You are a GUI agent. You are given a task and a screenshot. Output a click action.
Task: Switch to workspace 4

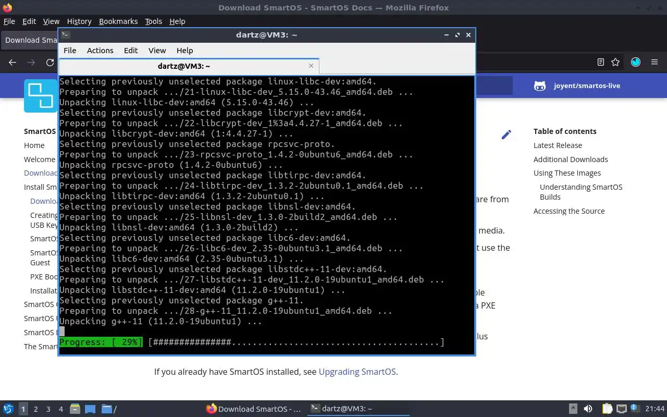[61, 409]
